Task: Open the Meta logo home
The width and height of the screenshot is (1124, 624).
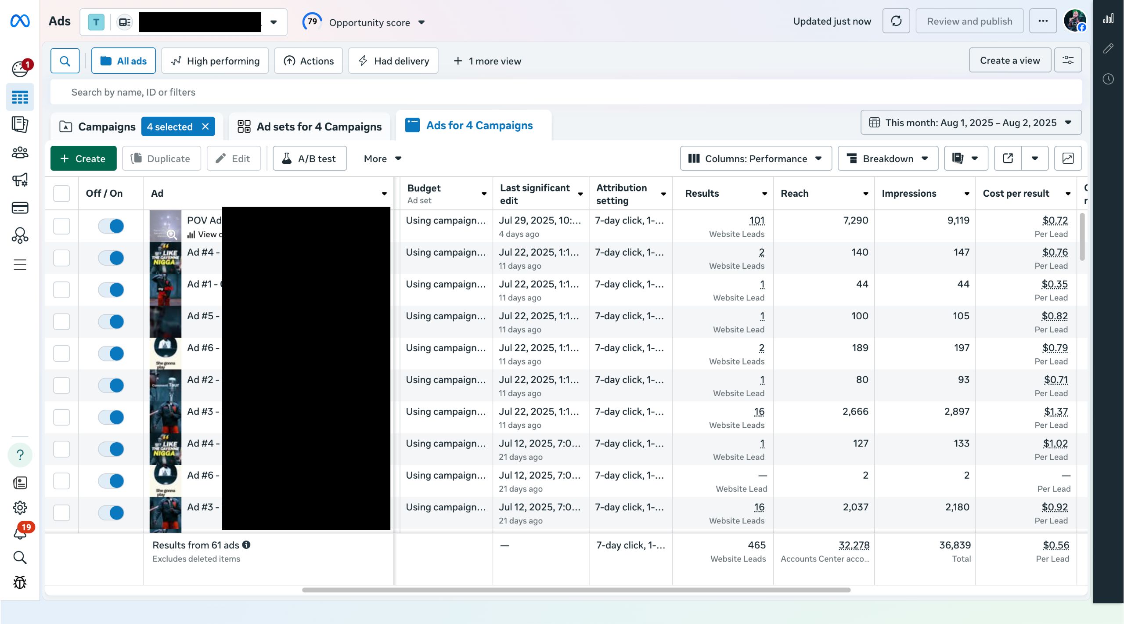Action: click(20, 21)
